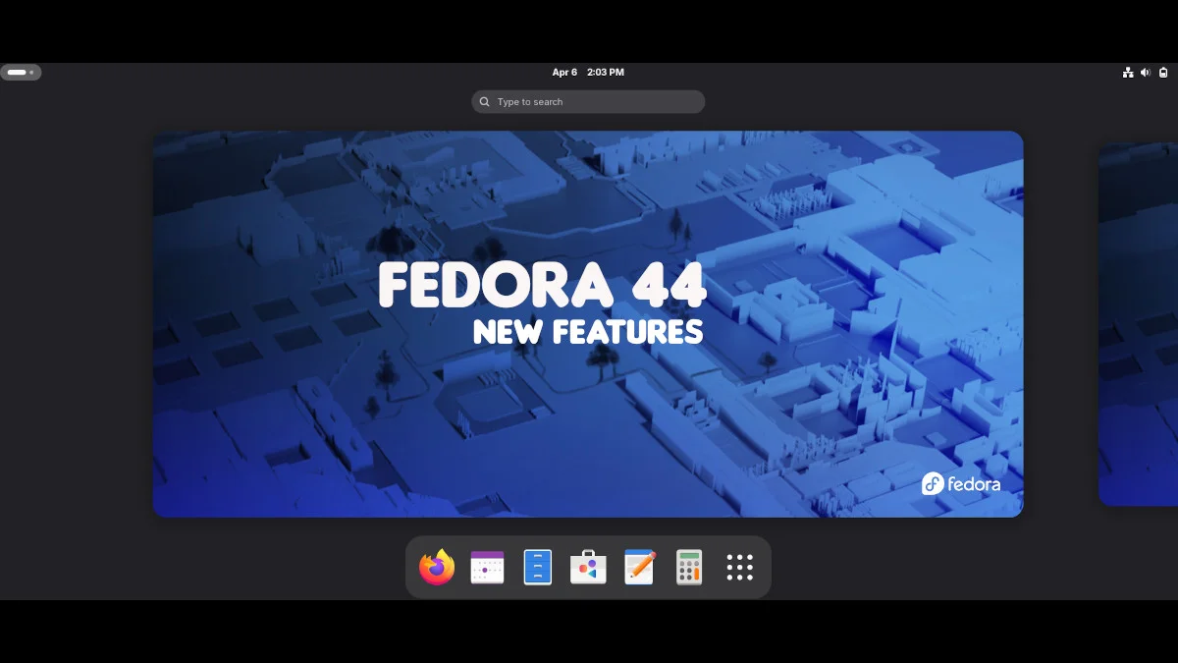1178x663 pixels.
Task: Click the magnifier icon in search bar
Action: pyautogui.click(x=485, y=102)
